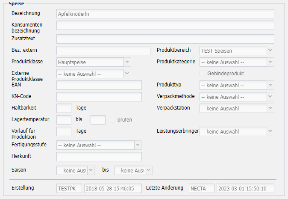Expand the Externe Produktklasse dropdown

pos(93,74)
